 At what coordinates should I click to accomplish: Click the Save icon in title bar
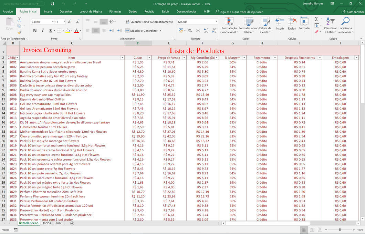[52, 4]
